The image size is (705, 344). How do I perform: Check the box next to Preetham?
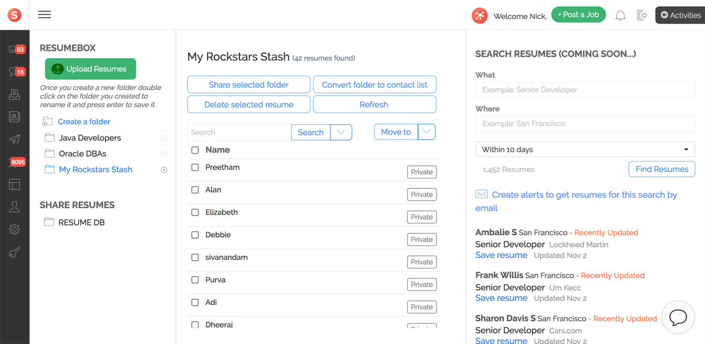[195, 167]
